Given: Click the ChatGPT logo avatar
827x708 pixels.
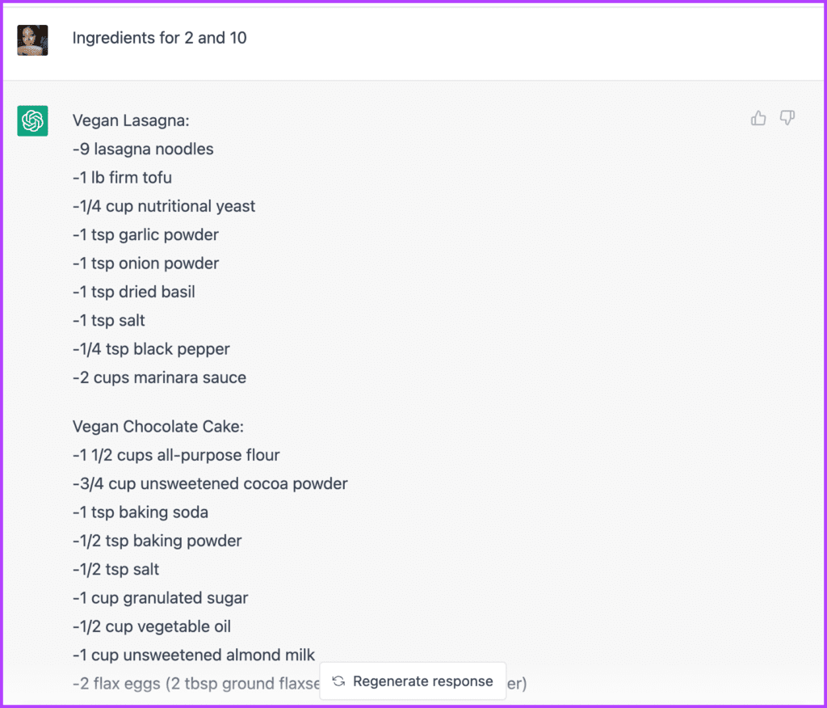Looking at the screenshot, I should coord(32,121).
